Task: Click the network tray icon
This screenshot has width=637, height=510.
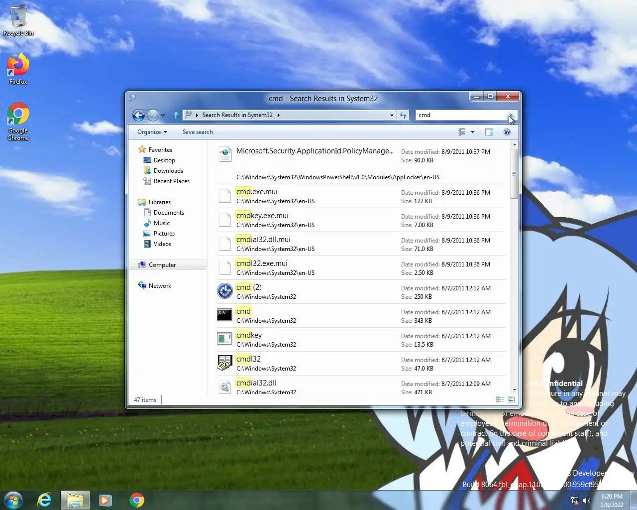Action: coord(575,501)
